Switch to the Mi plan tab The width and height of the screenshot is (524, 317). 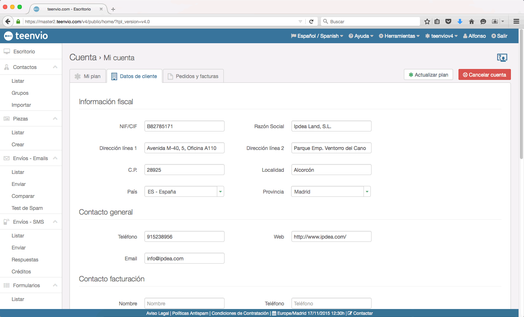click(x=88, y=76)
